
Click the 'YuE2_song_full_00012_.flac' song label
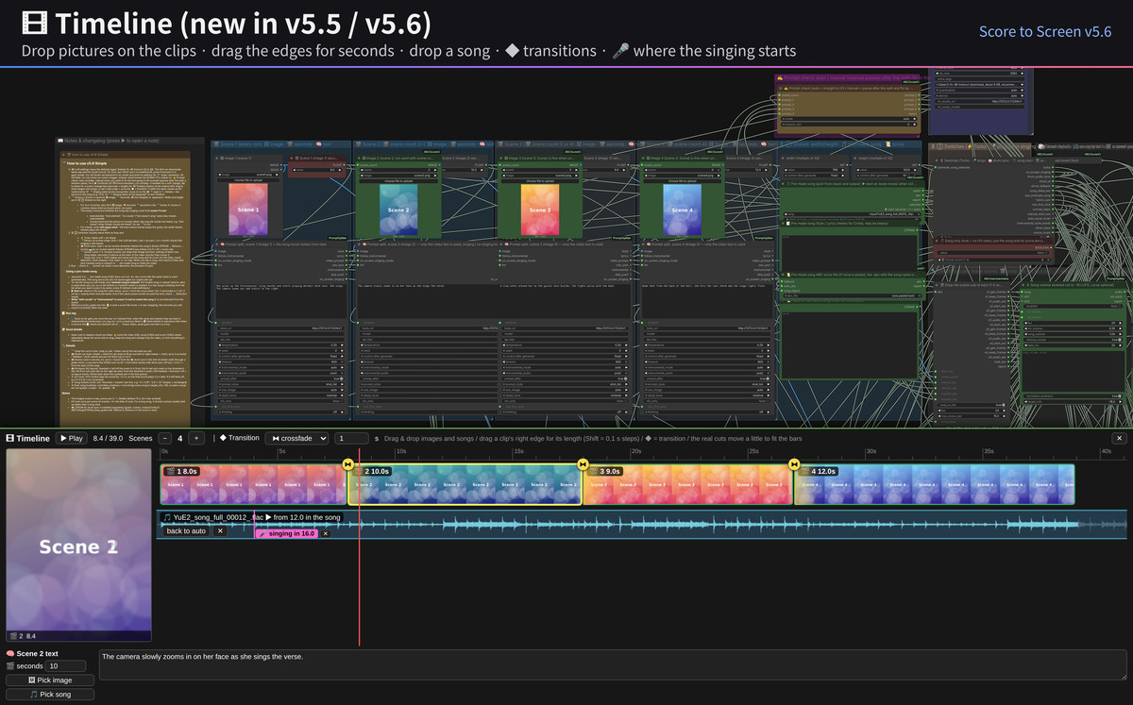[x=218, y=517]
